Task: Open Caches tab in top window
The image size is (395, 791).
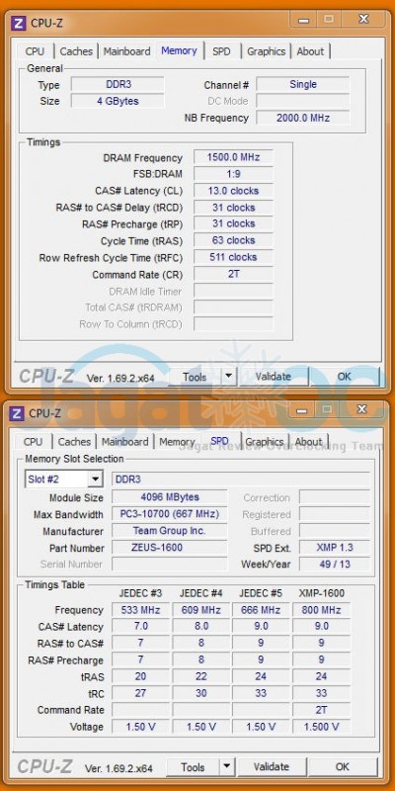Action: point(76,51)
